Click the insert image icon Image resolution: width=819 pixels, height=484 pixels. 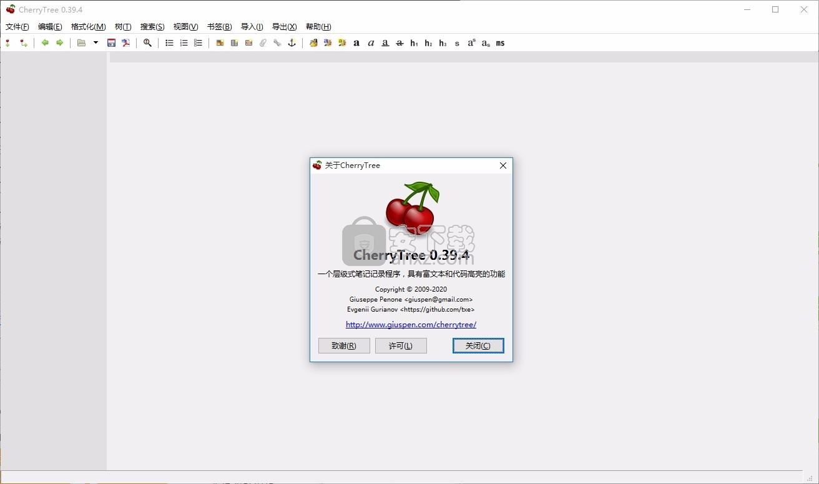pyautogui.click(x=220, y=43)
